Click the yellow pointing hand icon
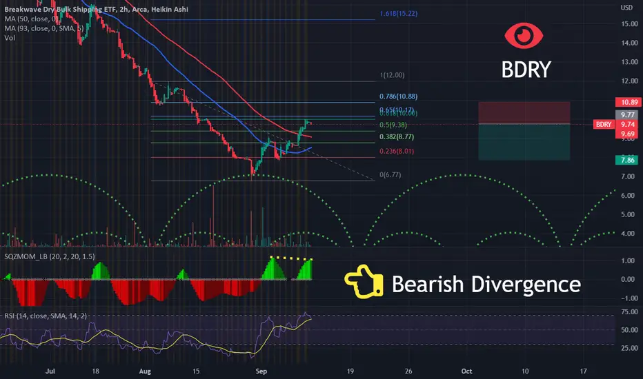The image size is (643, 379). [x=364, y=281]
